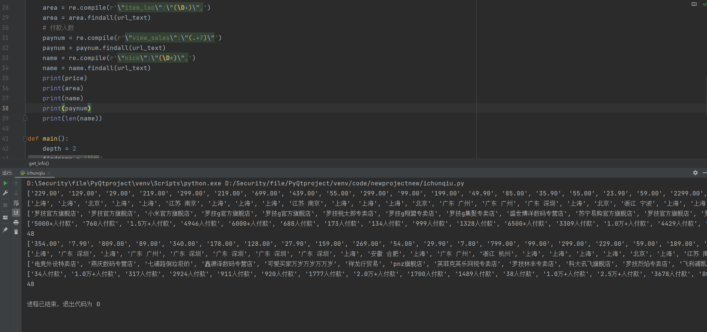Click the python.exe command path line

click(245, 183)
